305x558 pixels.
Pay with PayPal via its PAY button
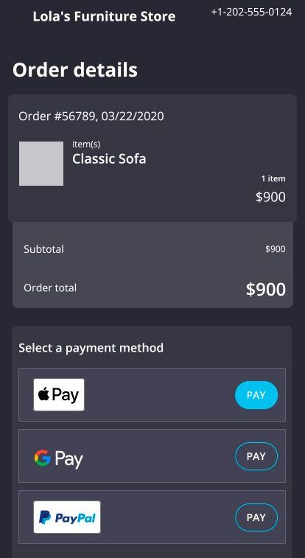(256, 517)
